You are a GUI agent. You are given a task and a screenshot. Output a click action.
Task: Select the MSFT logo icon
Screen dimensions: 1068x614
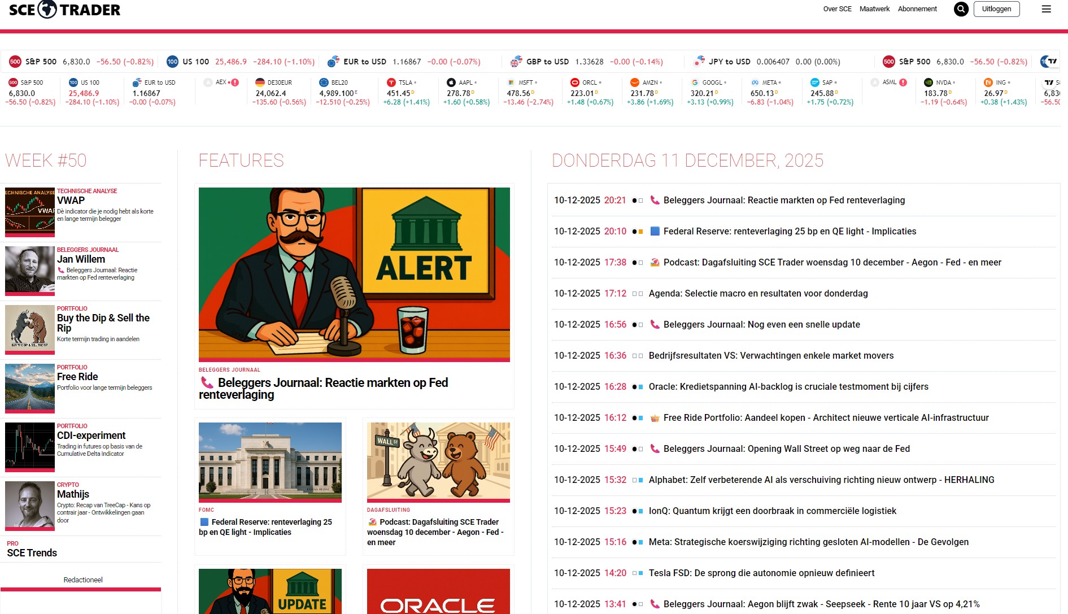tap(511, 82)
